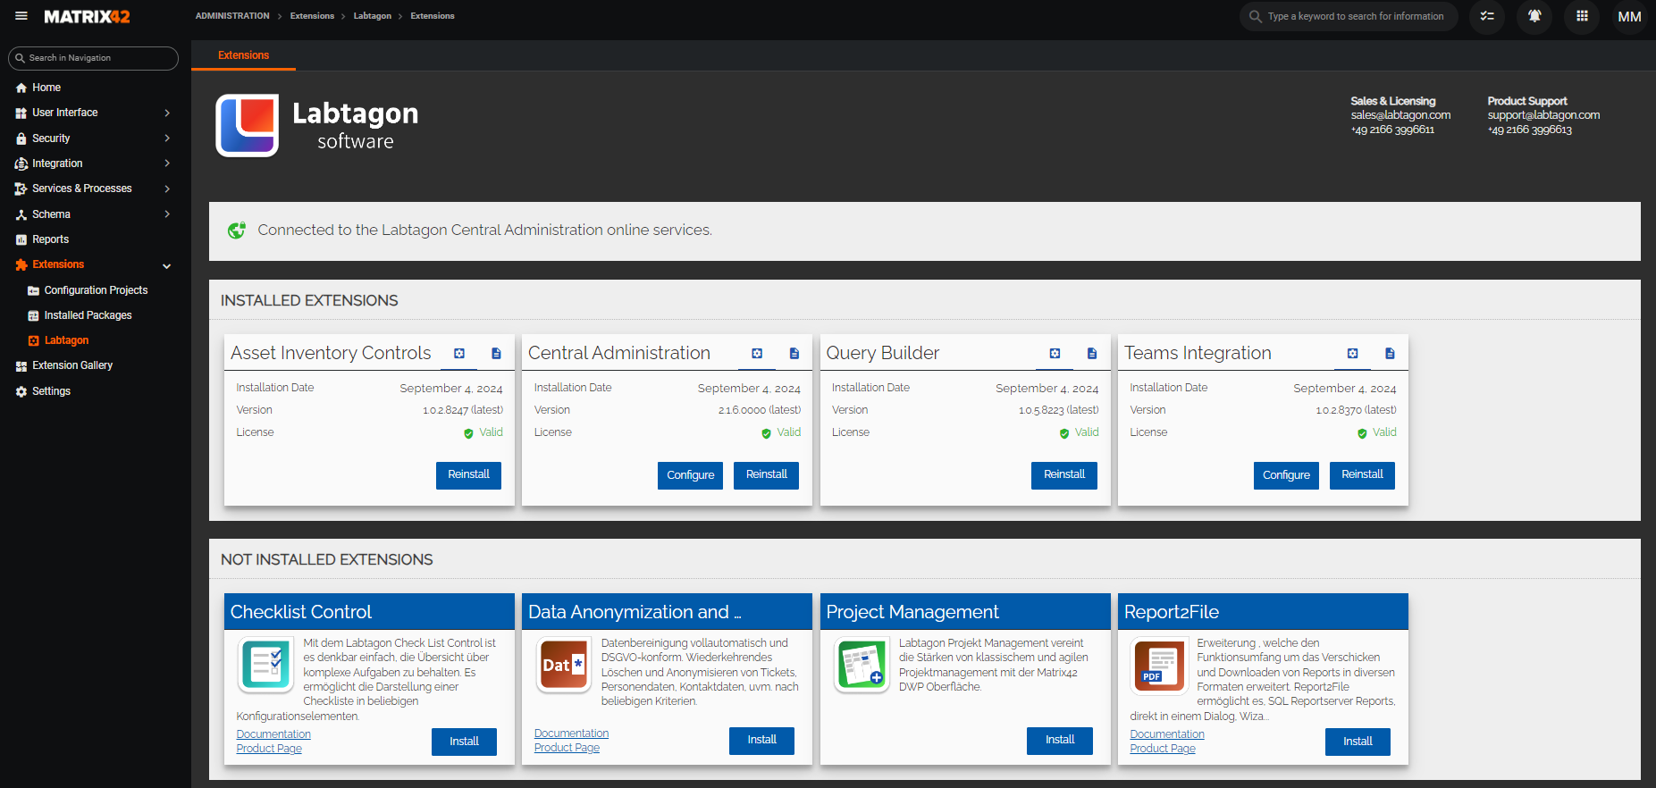
Task: Expand the User Interface navigation section
Action: [167, 113]
